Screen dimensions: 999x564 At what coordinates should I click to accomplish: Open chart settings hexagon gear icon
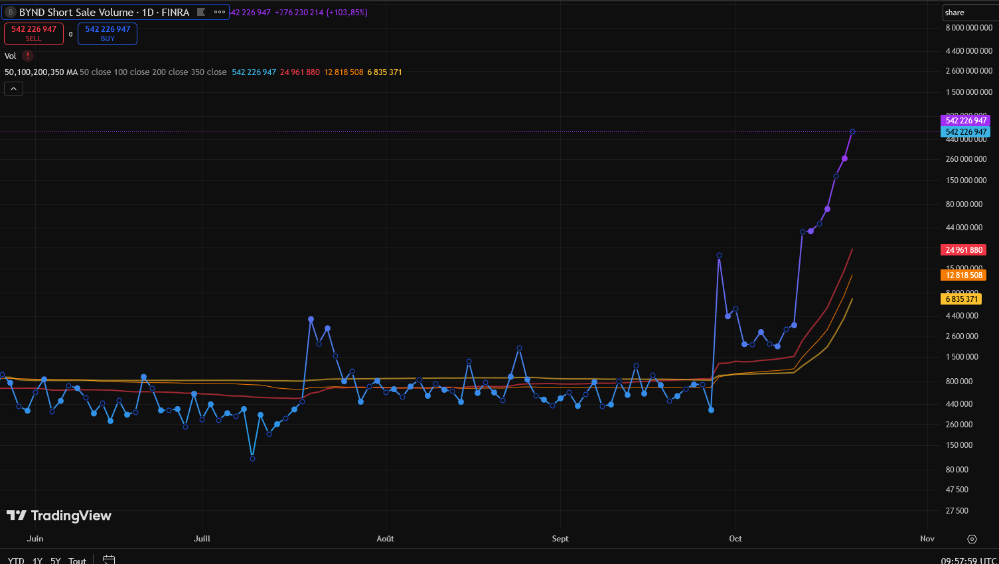(x=972, y=539)
